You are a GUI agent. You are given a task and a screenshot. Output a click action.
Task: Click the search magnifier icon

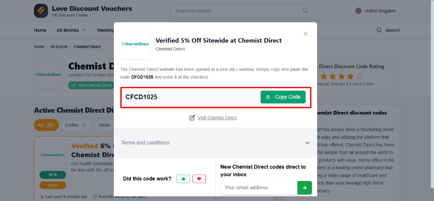pos(379,30)
